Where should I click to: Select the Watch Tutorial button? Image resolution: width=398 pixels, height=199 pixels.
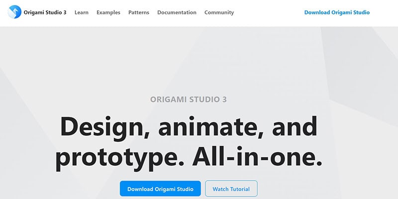pos(231,189)
